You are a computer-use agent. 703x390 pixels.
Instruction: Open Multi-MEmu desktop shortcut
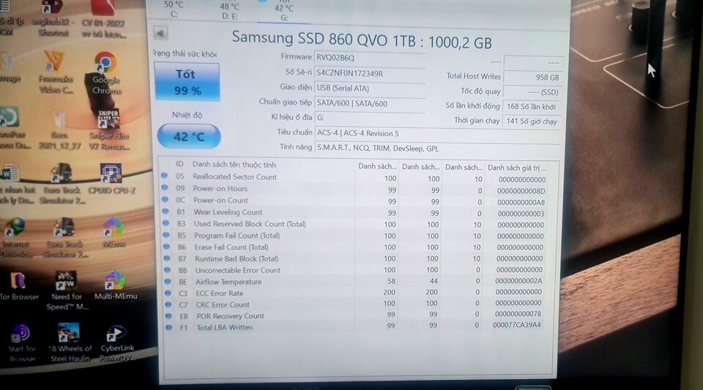116,285
